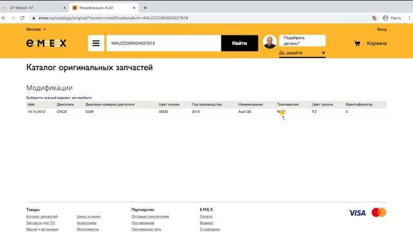
Task: Click the Вход login link
Action: click(x=381, y=29)
